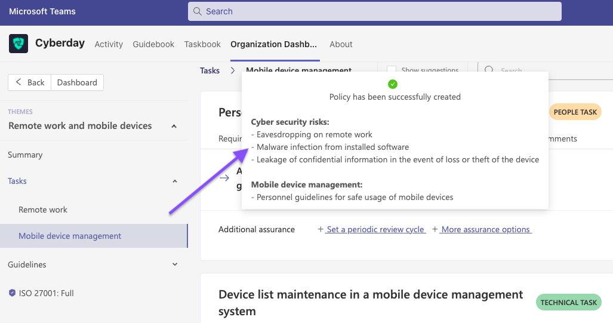Image resolution: width=613 pixels, height=323 pixels.
Task: Expand the Guidelines section
Action: click(x=175, y=264)
